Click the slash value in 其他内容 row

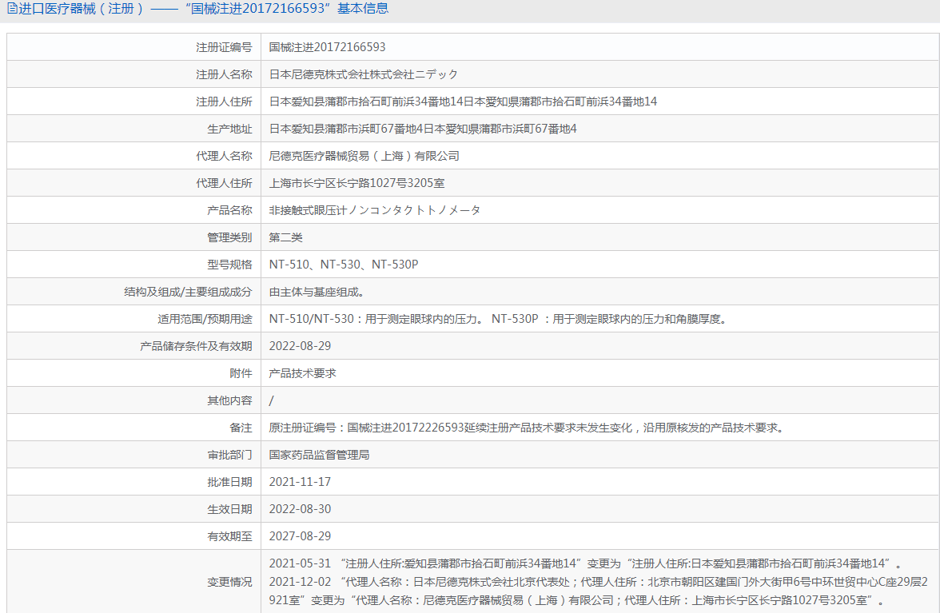pos(272,400)
